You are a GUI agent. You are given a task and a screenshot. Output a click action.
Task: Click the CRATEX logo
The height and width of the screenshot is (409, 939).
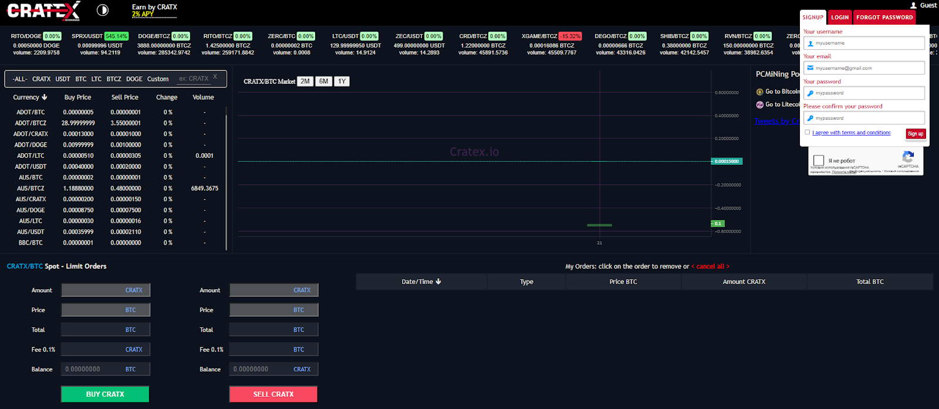click(43, 11)
